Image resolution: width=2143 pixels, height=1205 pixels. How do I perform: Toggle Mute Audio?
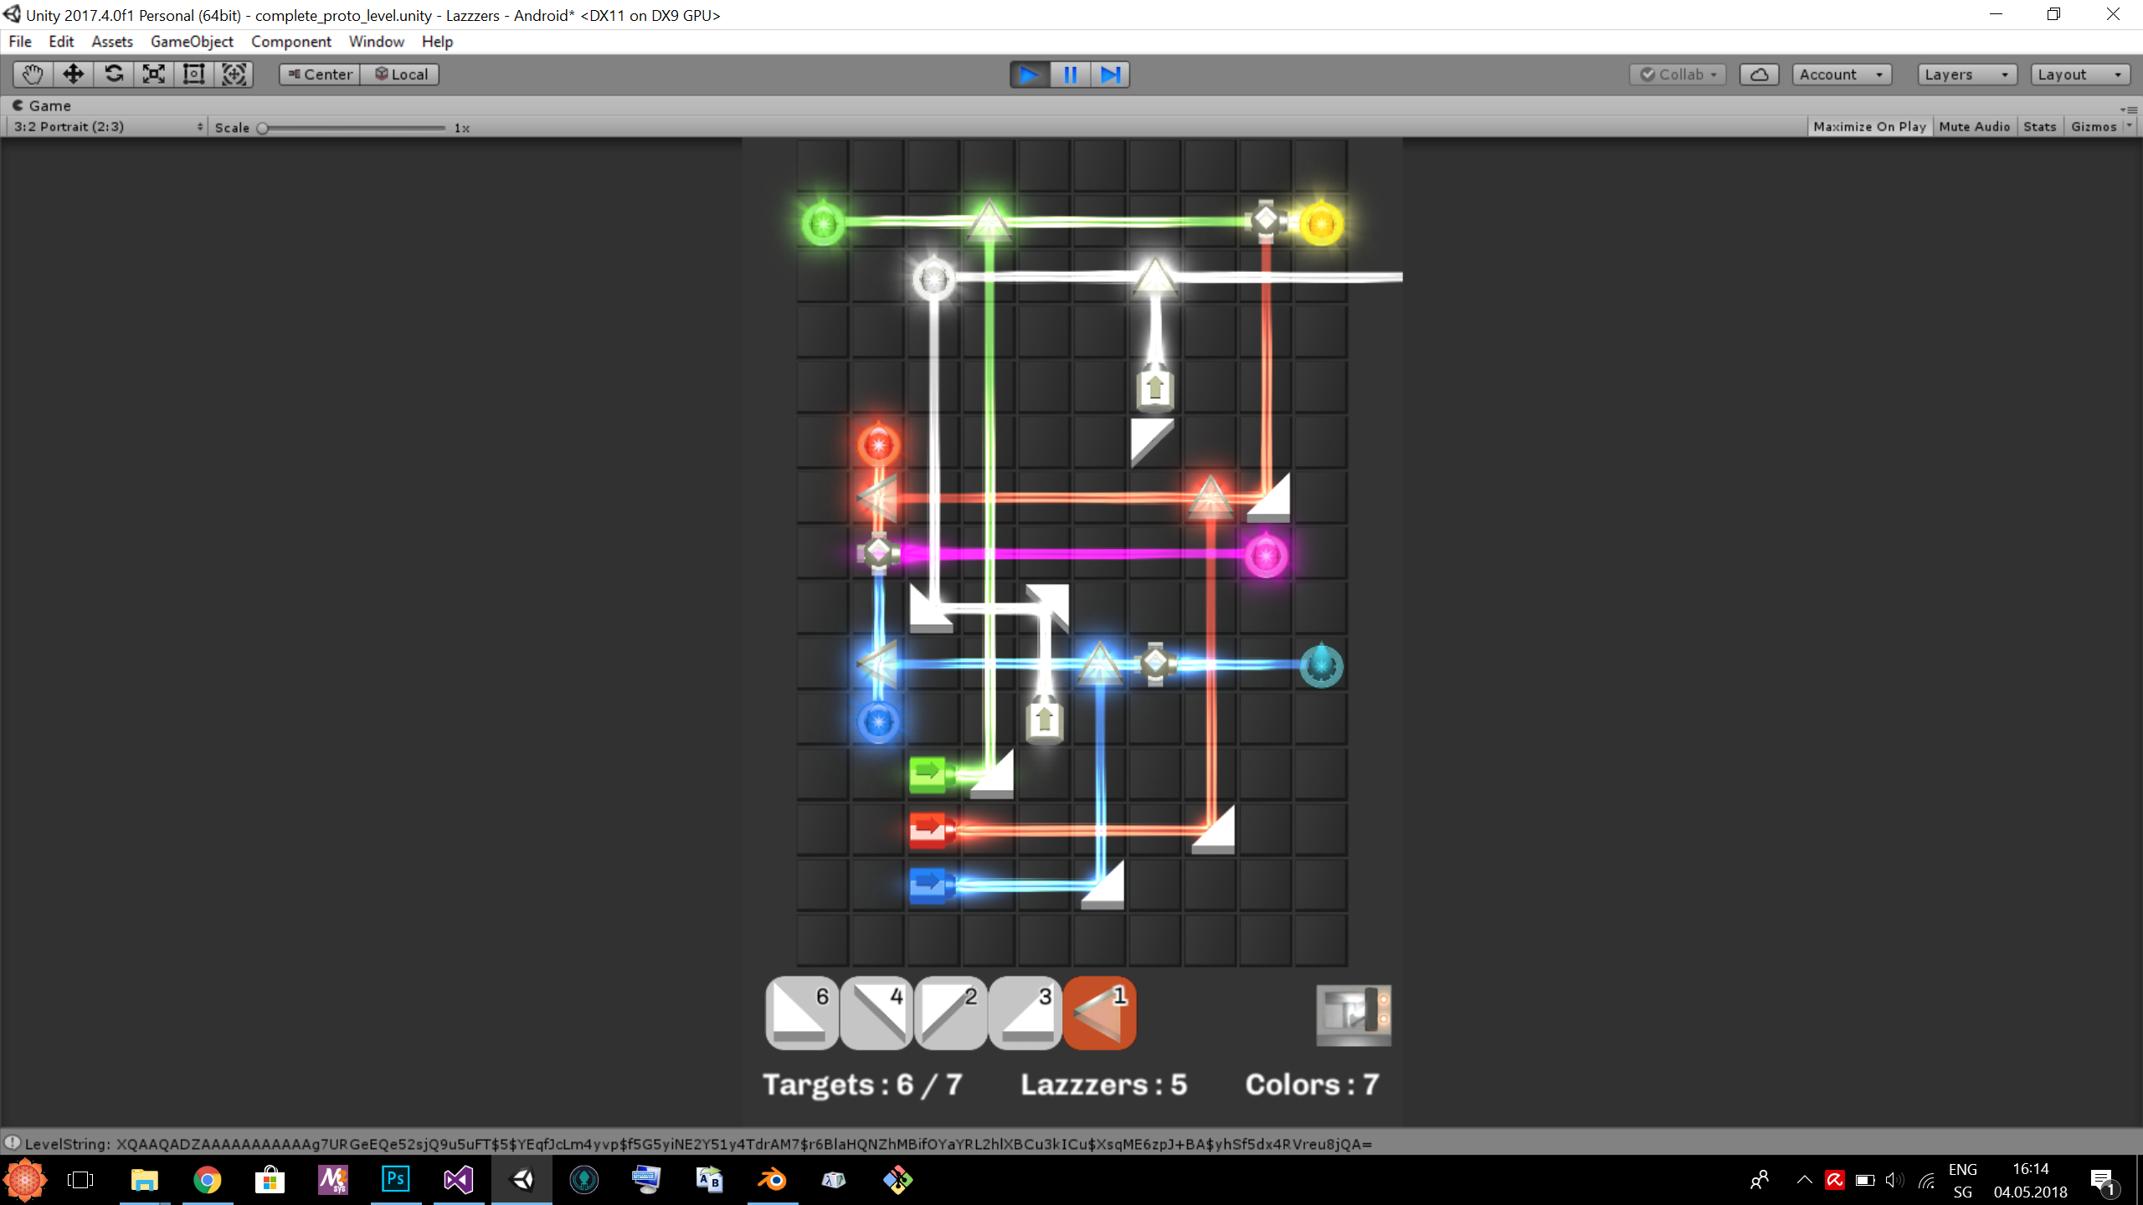pos(1974,126)
